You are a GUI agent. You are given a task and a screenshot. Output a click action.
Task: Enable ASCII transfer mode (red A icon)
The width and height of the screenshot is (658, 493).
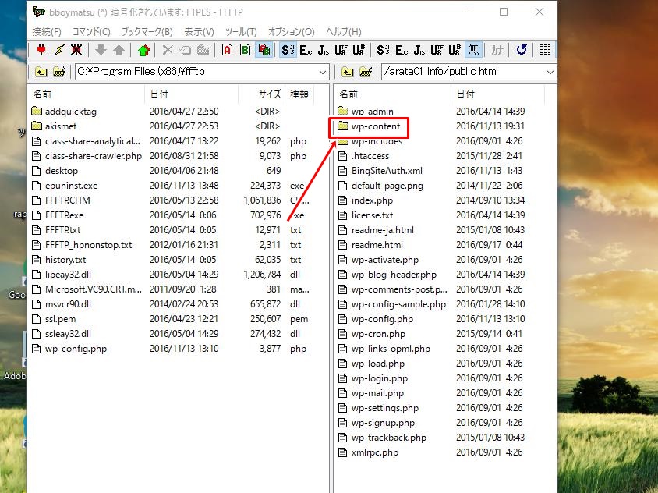[x=228, y=50]
